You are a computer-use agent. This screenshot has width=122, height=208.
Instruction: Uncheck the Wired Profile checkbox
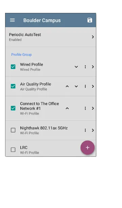pos(13,67)
